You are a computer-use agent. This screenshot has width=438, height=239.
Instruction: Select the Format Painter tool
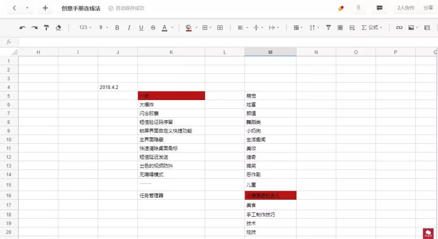46,27
